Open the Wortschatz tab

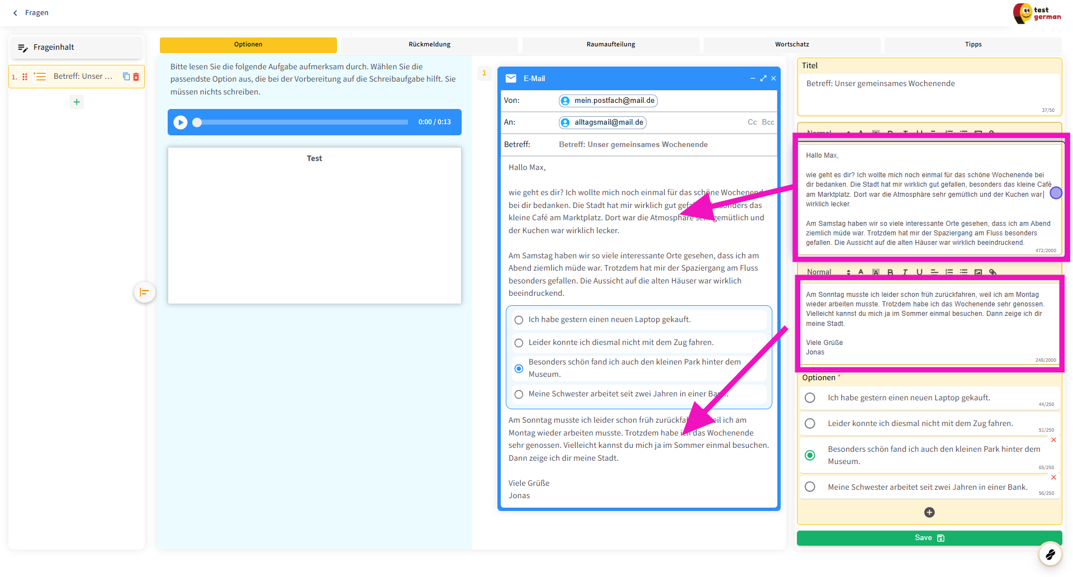tap(791, 44)
